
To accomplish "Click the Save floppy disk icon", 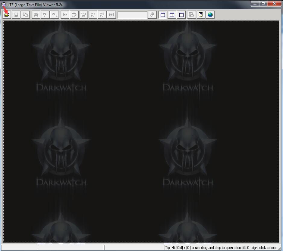I will tap(16, 14).
